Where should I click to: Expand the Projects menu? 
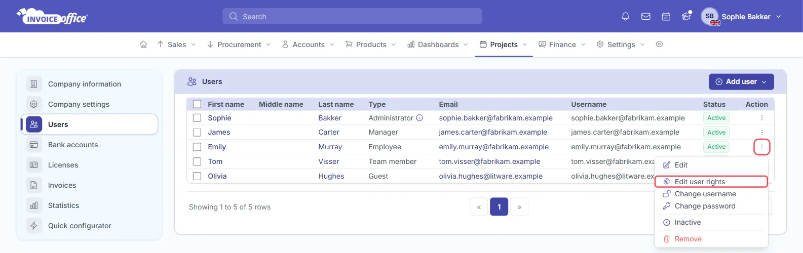click(504, 45)
